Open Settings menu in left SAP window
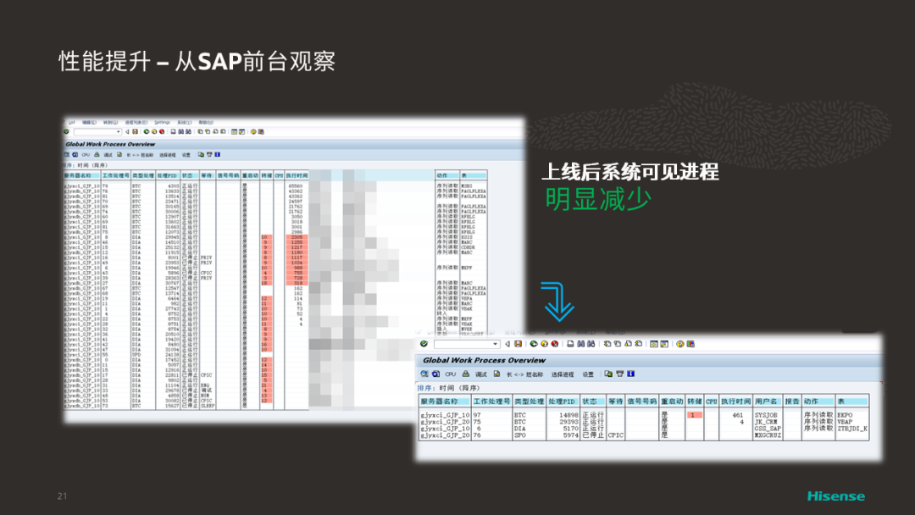Image resolution: width=915 pixels, height=515 pixels. click(162, 123)
